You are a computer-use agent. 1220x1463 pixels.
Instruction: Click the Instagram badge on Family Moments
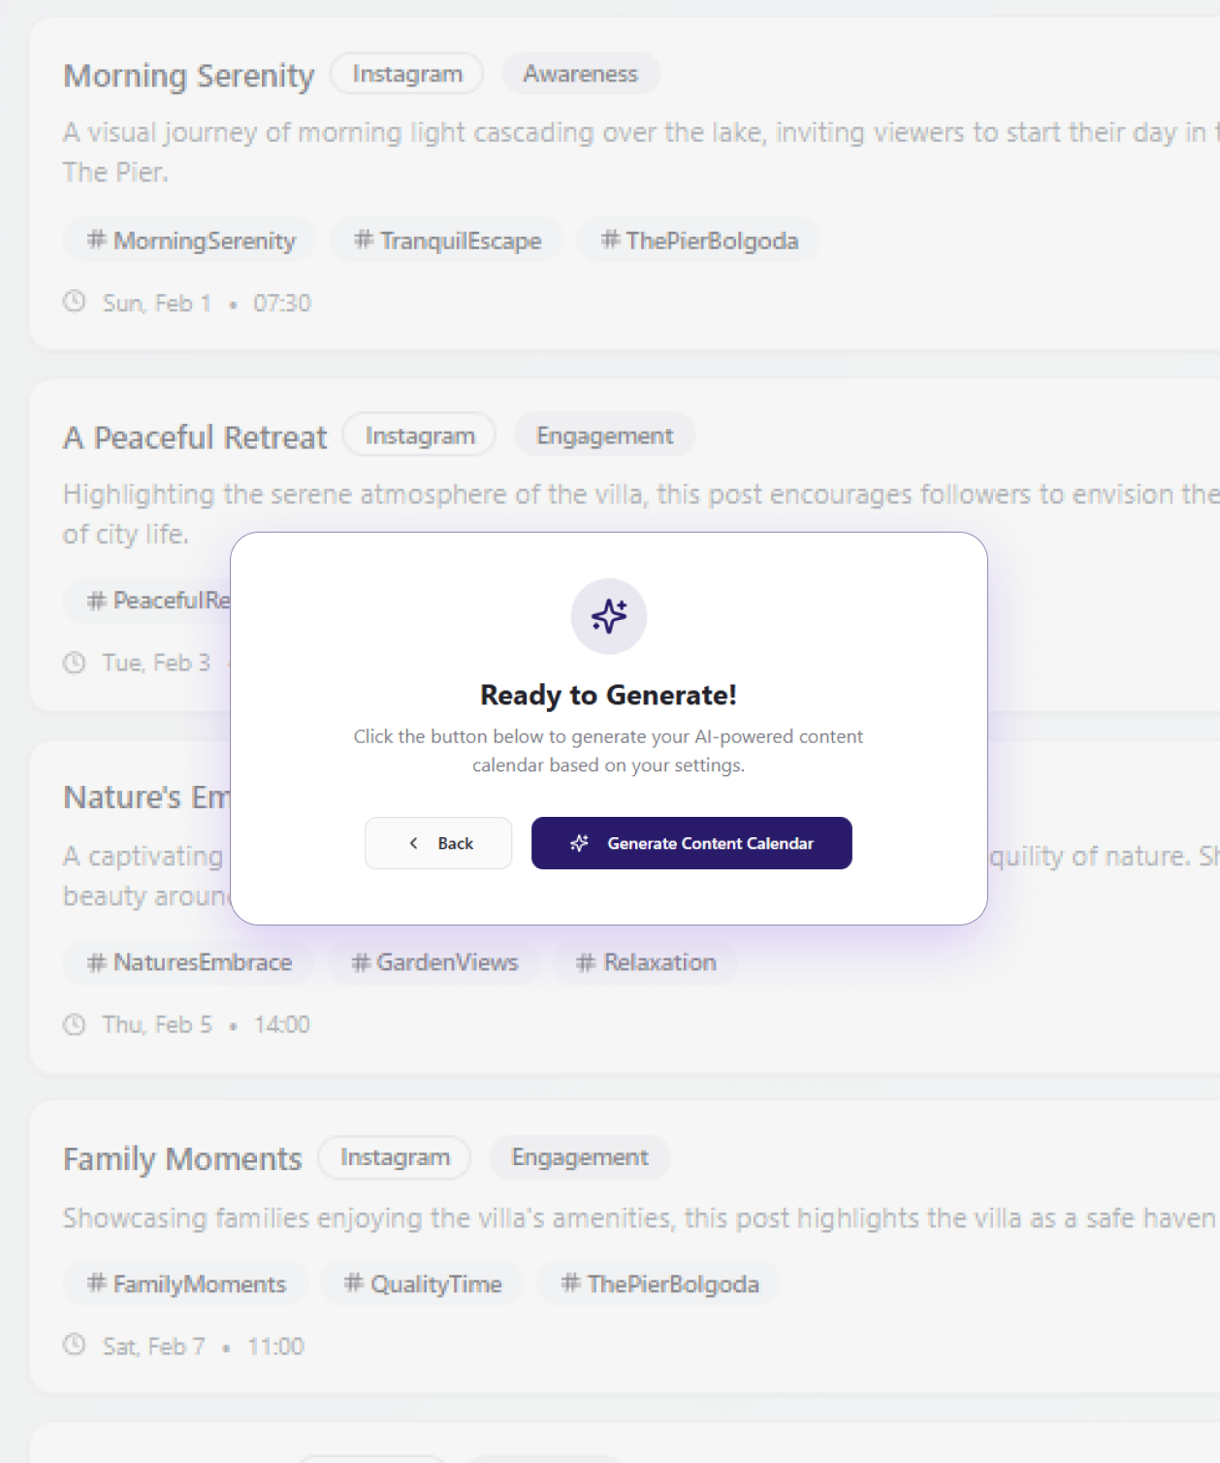click(x=395, y=1157)
